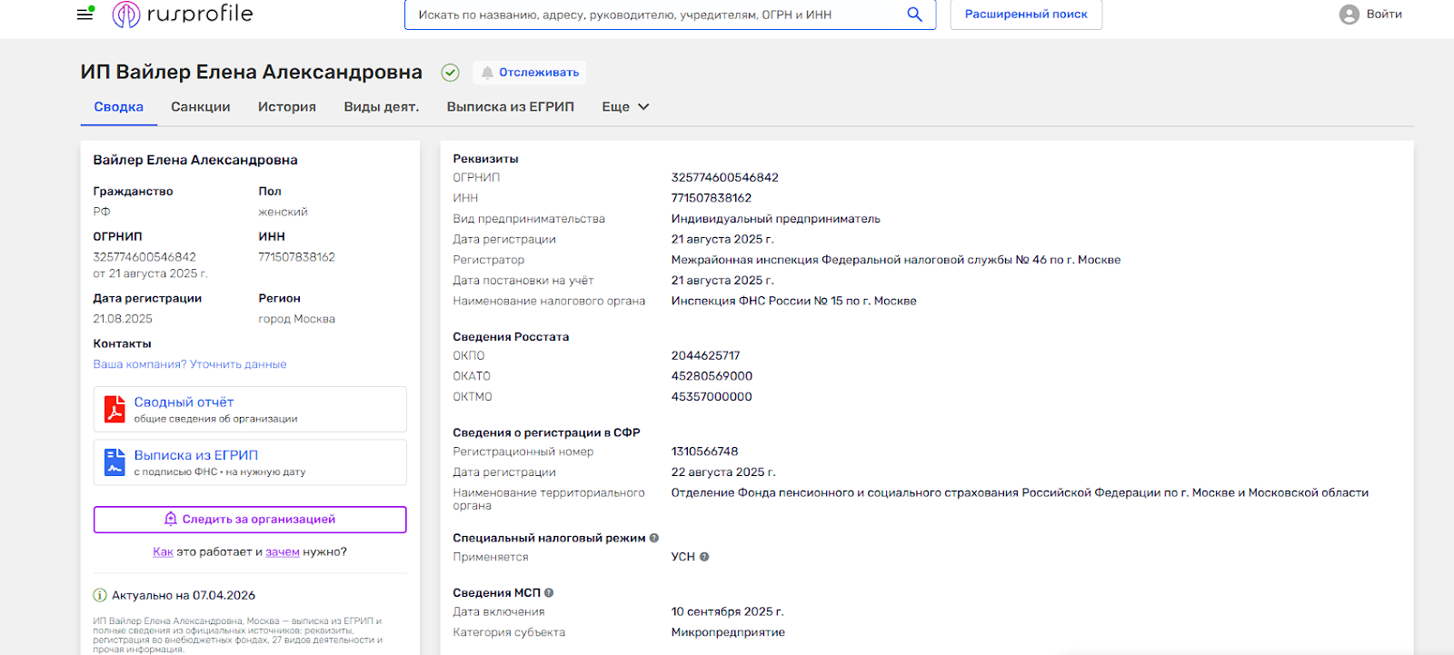Open the Выписка из ЕГРИП tab
The width and height of the screenshot is (1454, 655).
pos(511,106)
